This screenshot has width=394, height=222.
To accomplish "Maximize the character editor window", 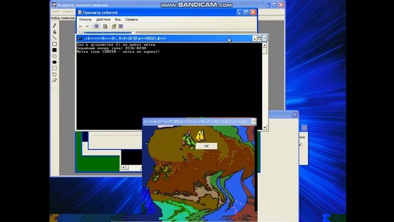I will (x=275, y=5).
